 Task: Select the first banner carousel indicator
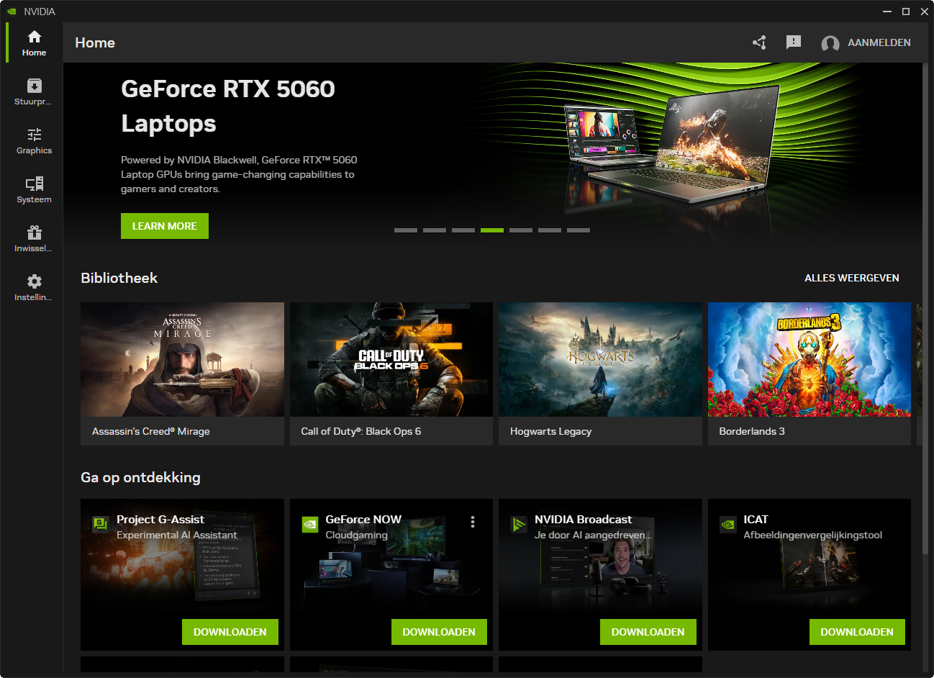click(x=406, y=230)
